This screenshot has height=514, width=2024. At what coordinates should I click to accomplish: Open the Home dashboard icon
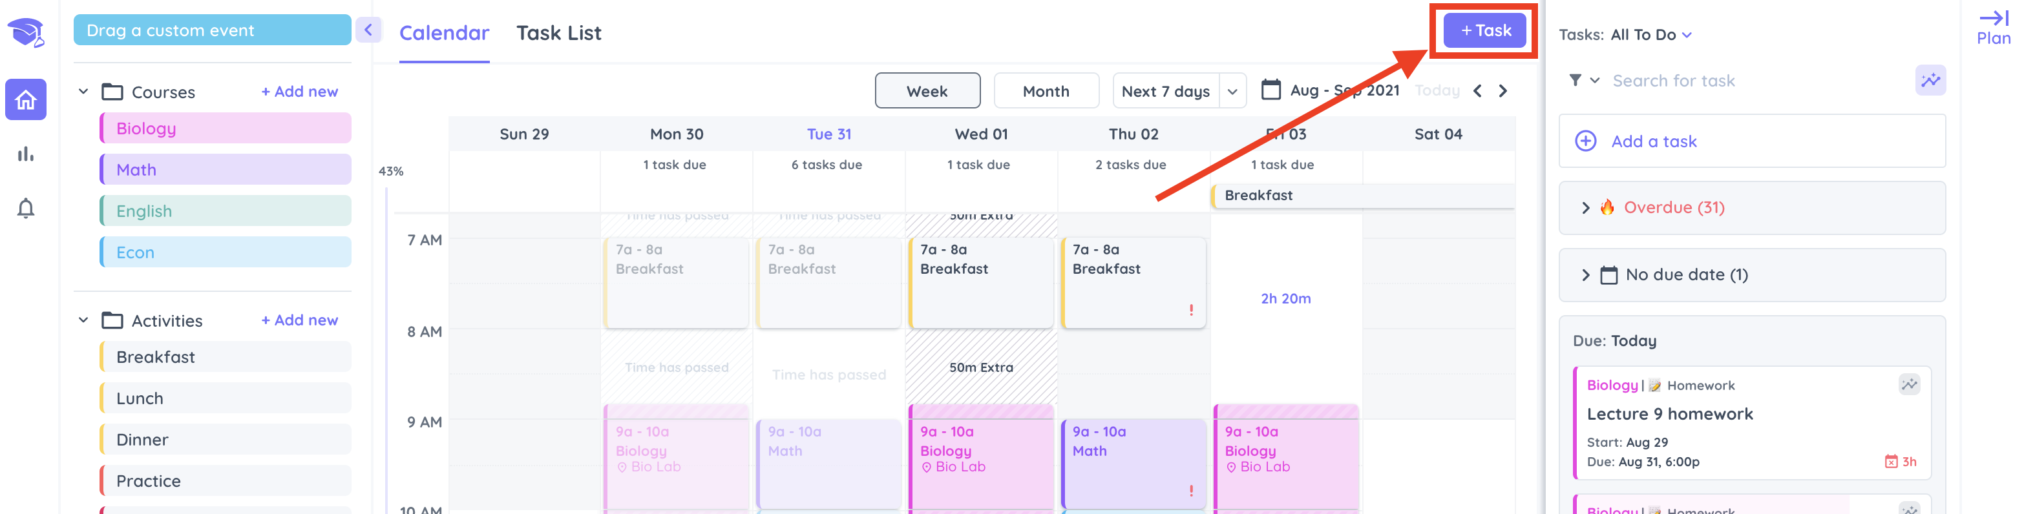click(26, 99)
